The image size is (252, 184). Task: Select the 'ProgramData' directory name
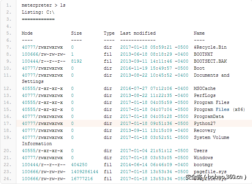(209, 117)
